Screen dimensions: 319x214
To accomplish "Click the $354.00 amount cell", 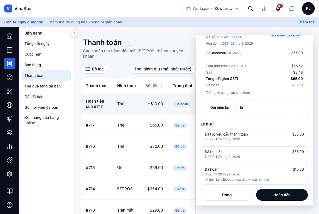I will point(155,189).
